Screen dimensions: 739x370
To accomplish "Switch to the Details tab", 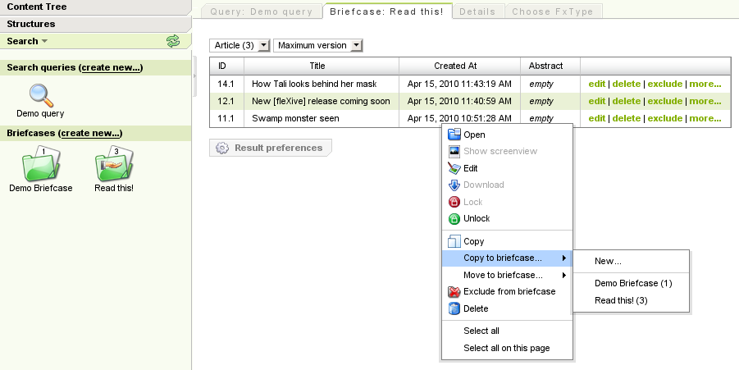I will pos(477,11).
